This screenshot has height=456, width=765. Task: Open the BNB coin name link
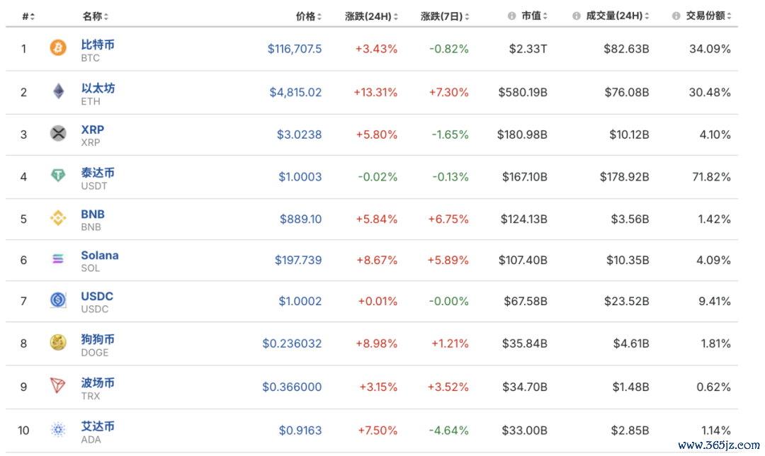93,214
